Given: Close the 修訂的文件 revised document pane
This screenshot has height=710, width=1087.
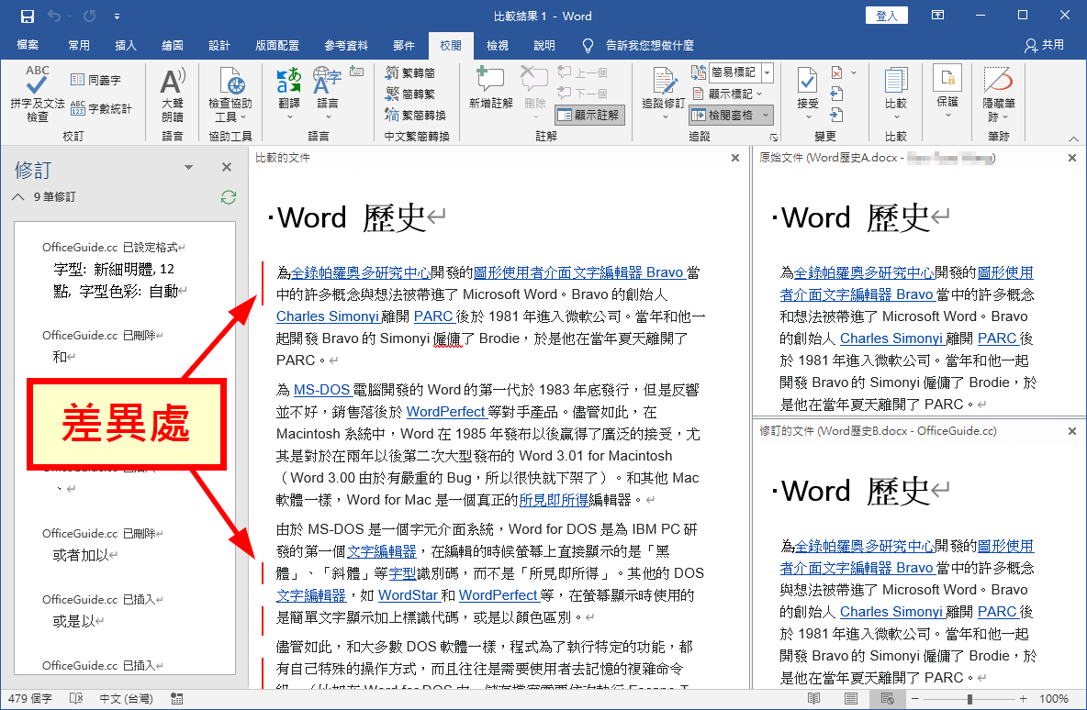Looking at the screenshot, I should pyautogui.click(x=1071, y=431).
